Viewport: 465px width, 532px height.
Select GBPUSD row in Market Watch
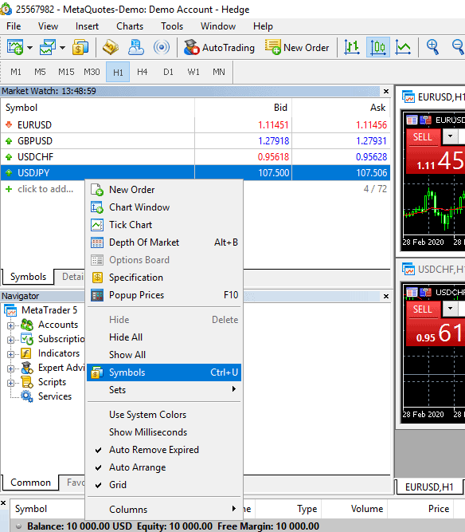tap(195, 141)
